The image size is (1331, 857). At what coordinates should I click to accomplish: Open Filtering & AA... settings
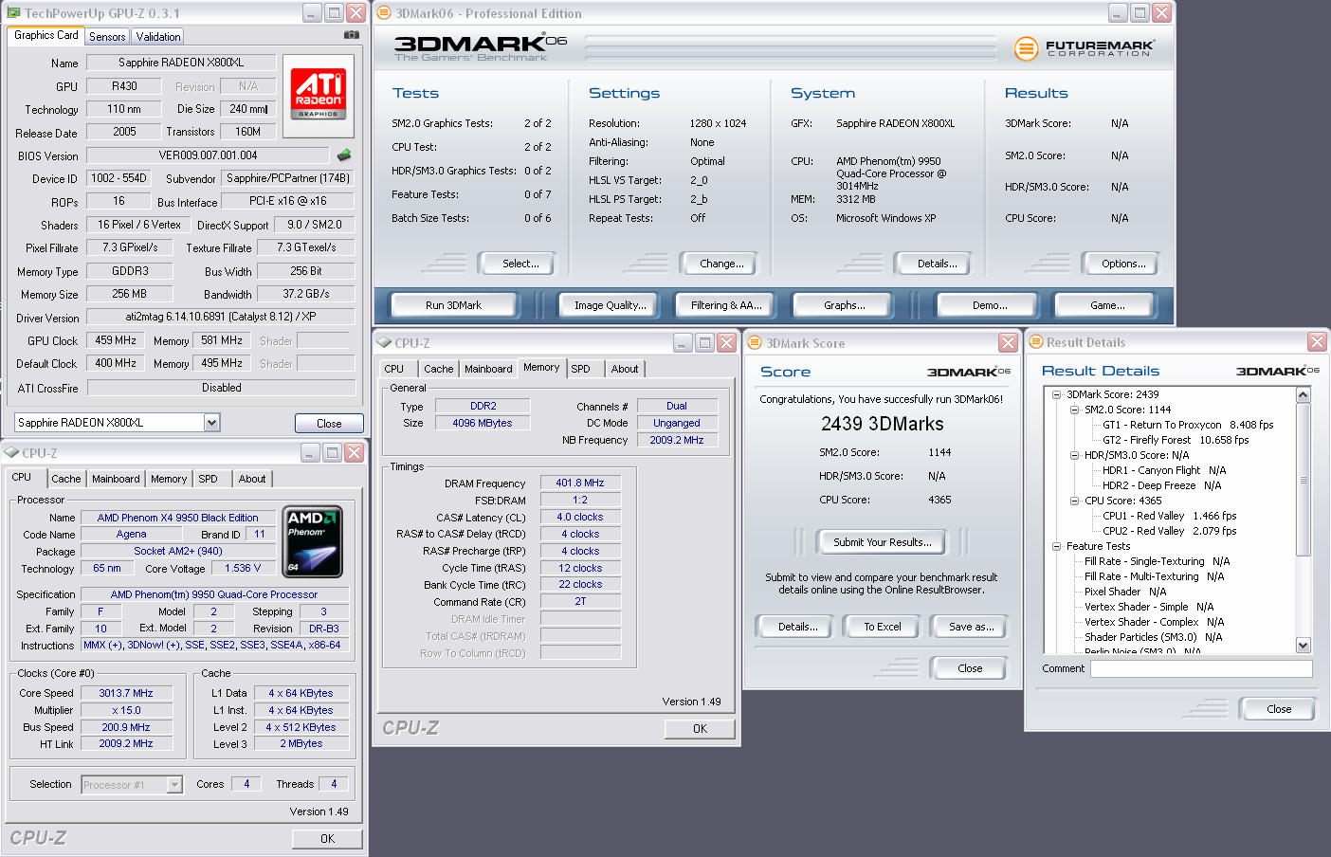[726, 305]
